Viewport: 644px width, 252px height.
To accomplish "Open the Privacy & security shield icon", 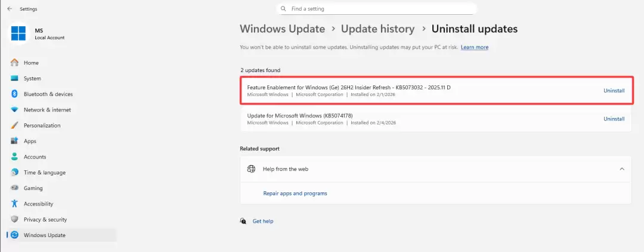I will tap(15, 219).
